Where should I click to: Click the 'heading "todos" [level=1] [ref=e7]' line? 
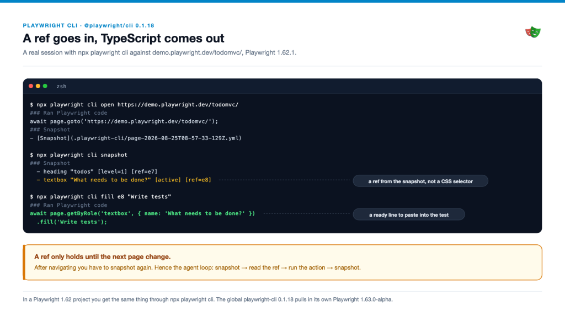click(x=97, y=171)
